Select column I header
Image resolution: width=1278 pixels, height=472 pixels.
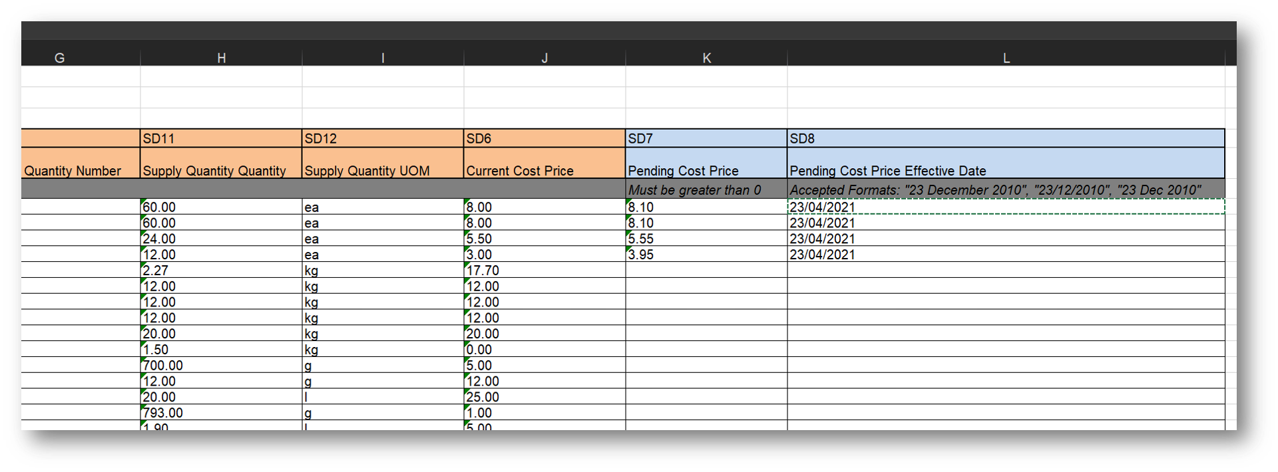[383, 58]
